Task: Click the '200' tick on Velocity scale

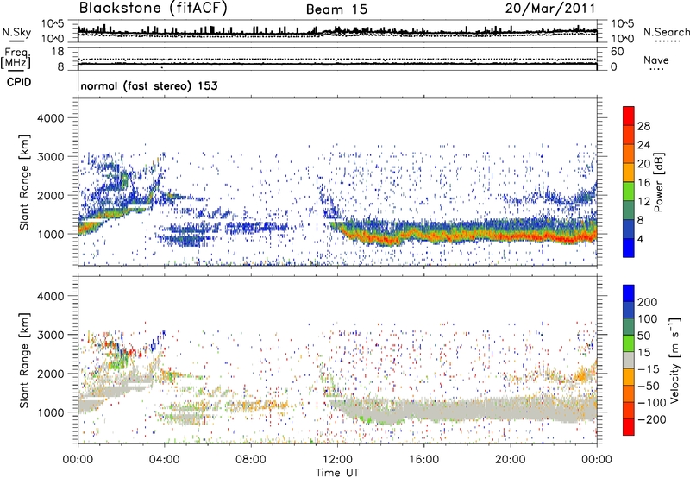Action: click(648, 302)
